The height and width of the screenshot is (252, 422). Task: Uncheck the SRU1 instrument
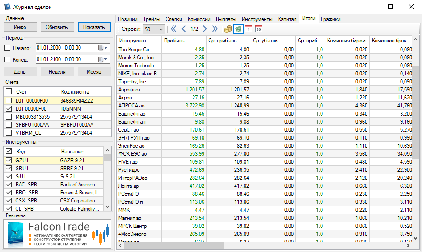(x=8, y=169)
